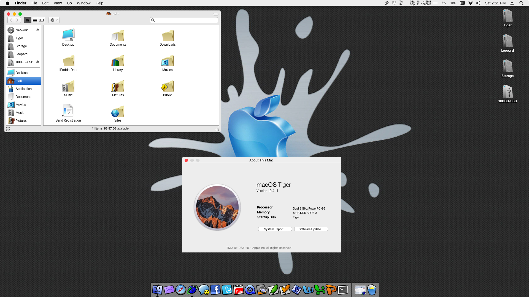
Task: Launch the chat bubble smiley app in dock
Action: click(x=204, y=290)
